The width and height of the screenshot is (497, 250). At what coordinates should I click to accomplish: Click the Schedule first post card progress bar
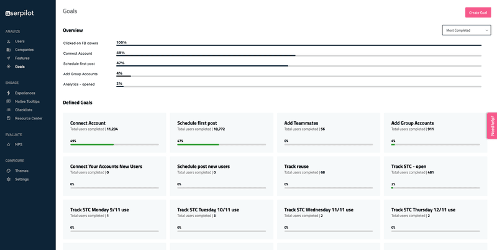[222, 145]
